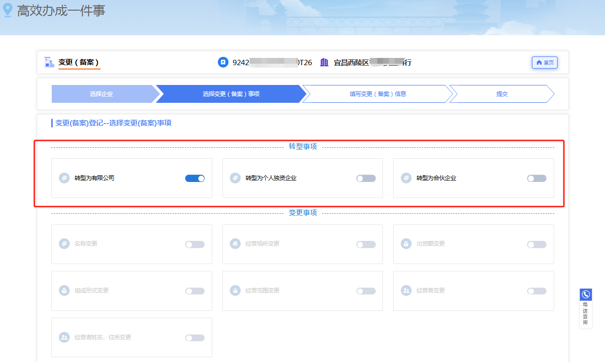The image size is (605, 362).
Task: Turn off the 转型为有限公司 switch
Action: click(x=195, y=178)
